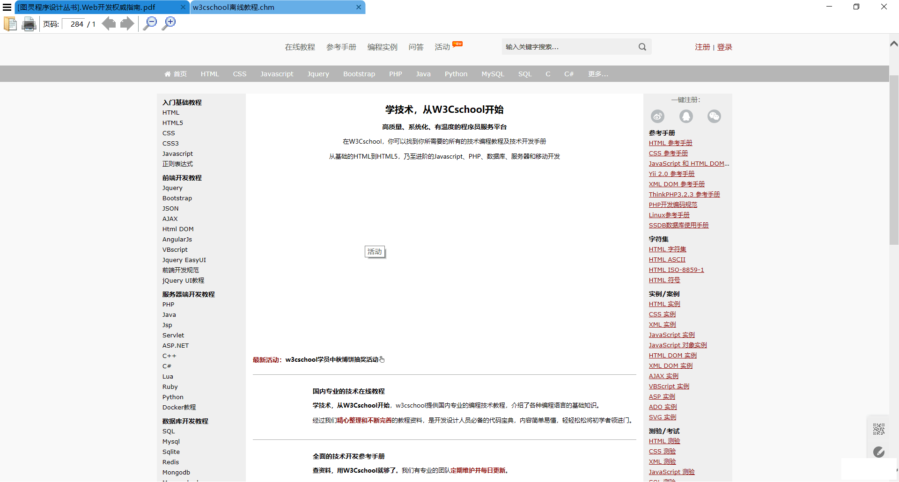Open 参考手册 top menu
The image size is (899, 482).
point(341,47)
